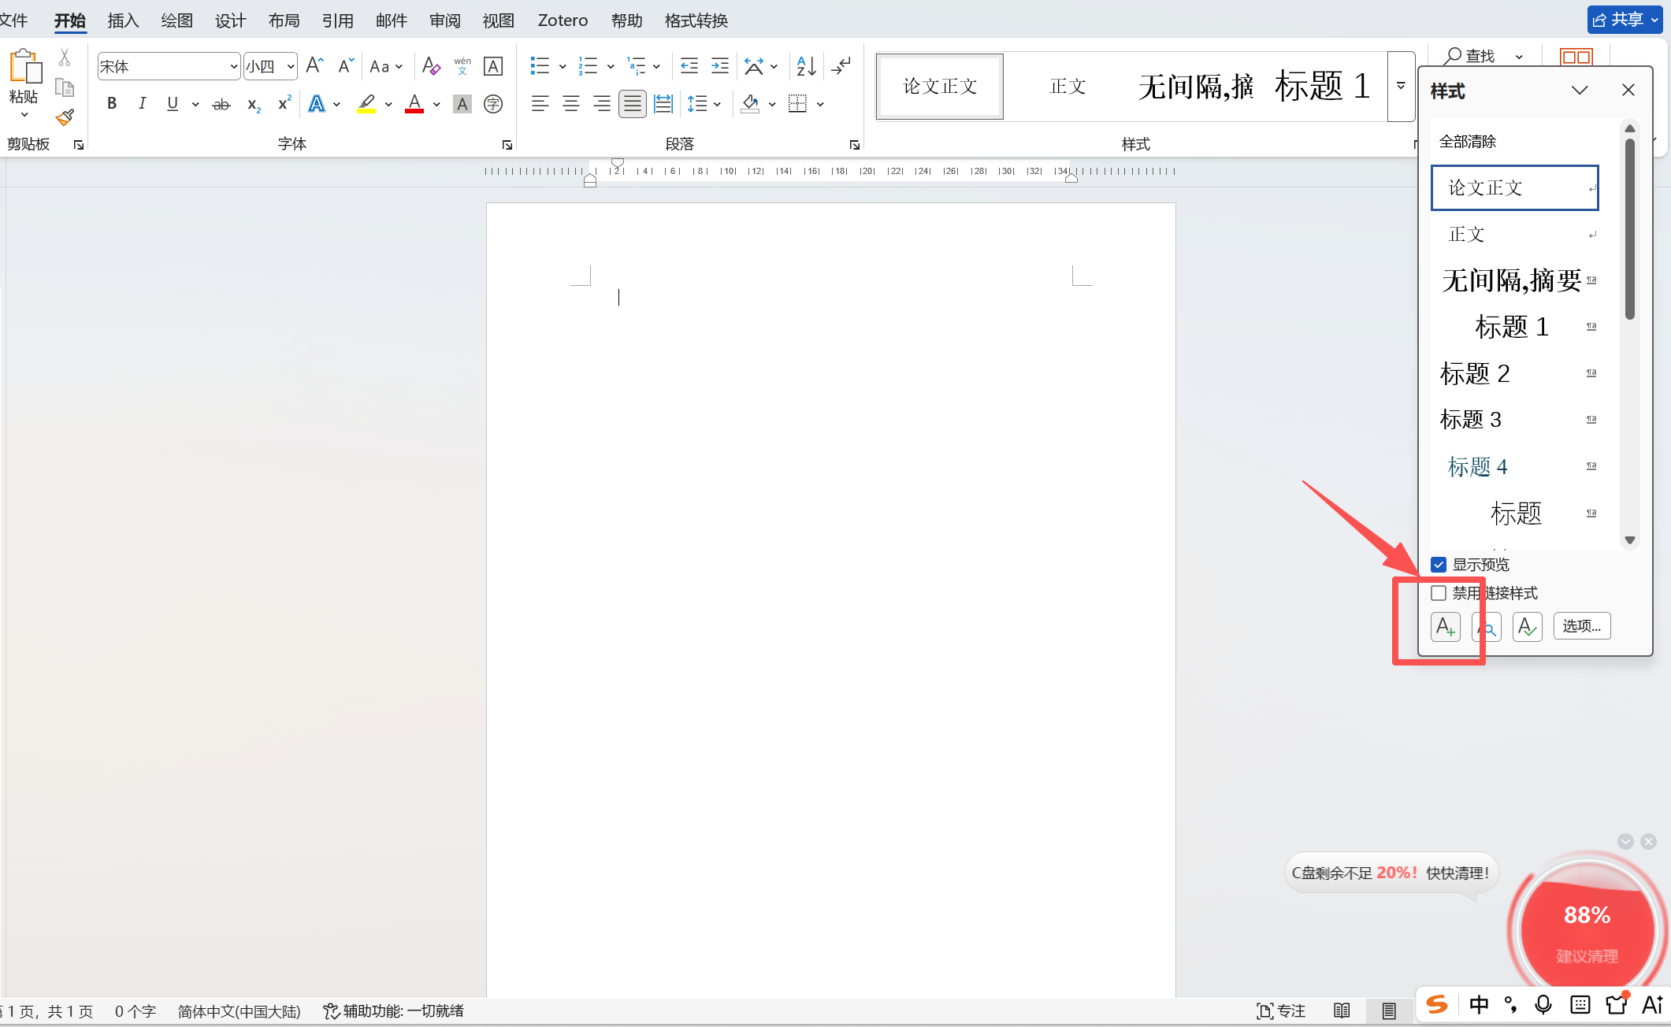Open the 引用 ribbon tab

point(337,20)
